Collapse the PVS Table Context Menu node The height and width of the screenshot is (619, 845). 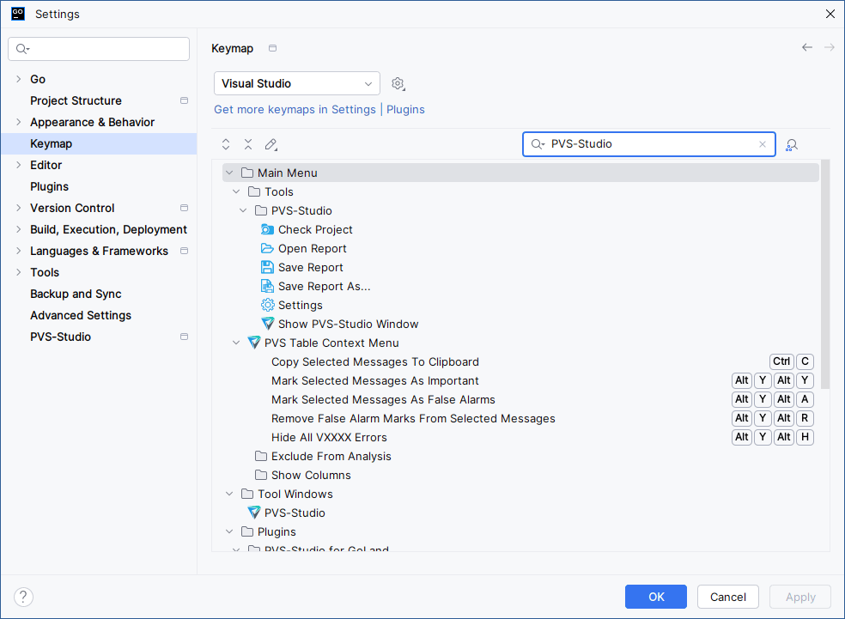(236, 343)
